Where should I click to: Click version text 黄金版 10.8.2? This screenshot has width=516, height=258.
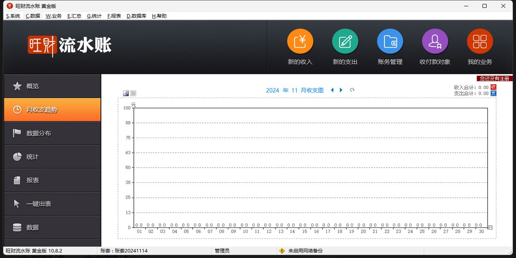click(x=47, y=251)
